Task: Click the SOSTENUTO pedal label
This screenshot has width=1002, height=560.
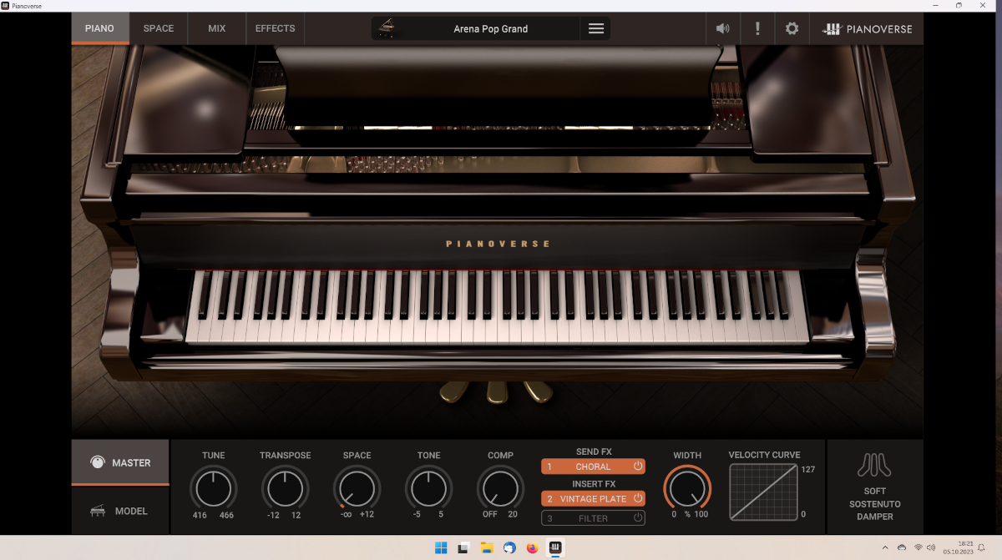Action: [875, 504]
